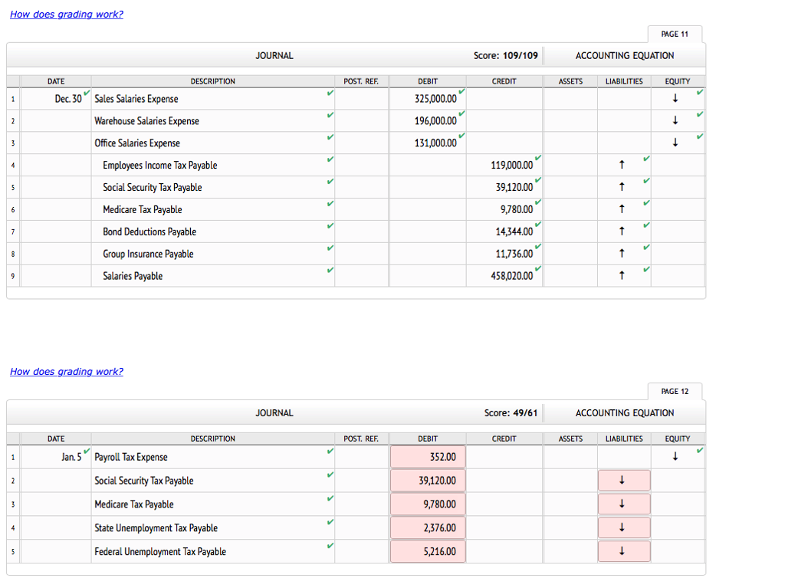
Task: Click liabilities up arrow for Medicare Tax Payable
Action: (x=622, y=209)
